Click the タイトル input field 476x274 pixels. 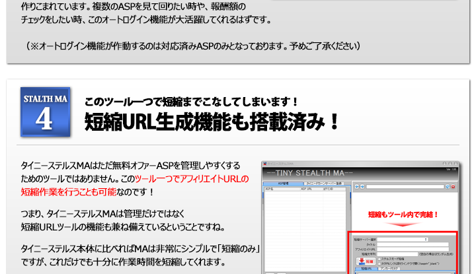pos(413,244)
